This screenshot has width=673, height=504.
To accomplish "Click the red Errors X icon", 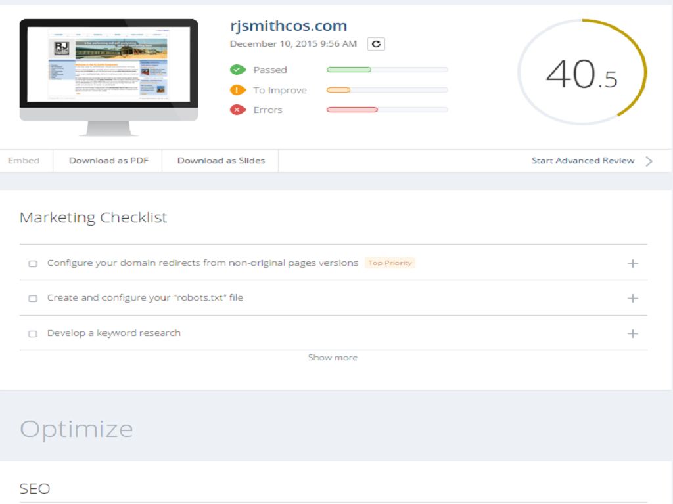I will [x=238, y=110].
